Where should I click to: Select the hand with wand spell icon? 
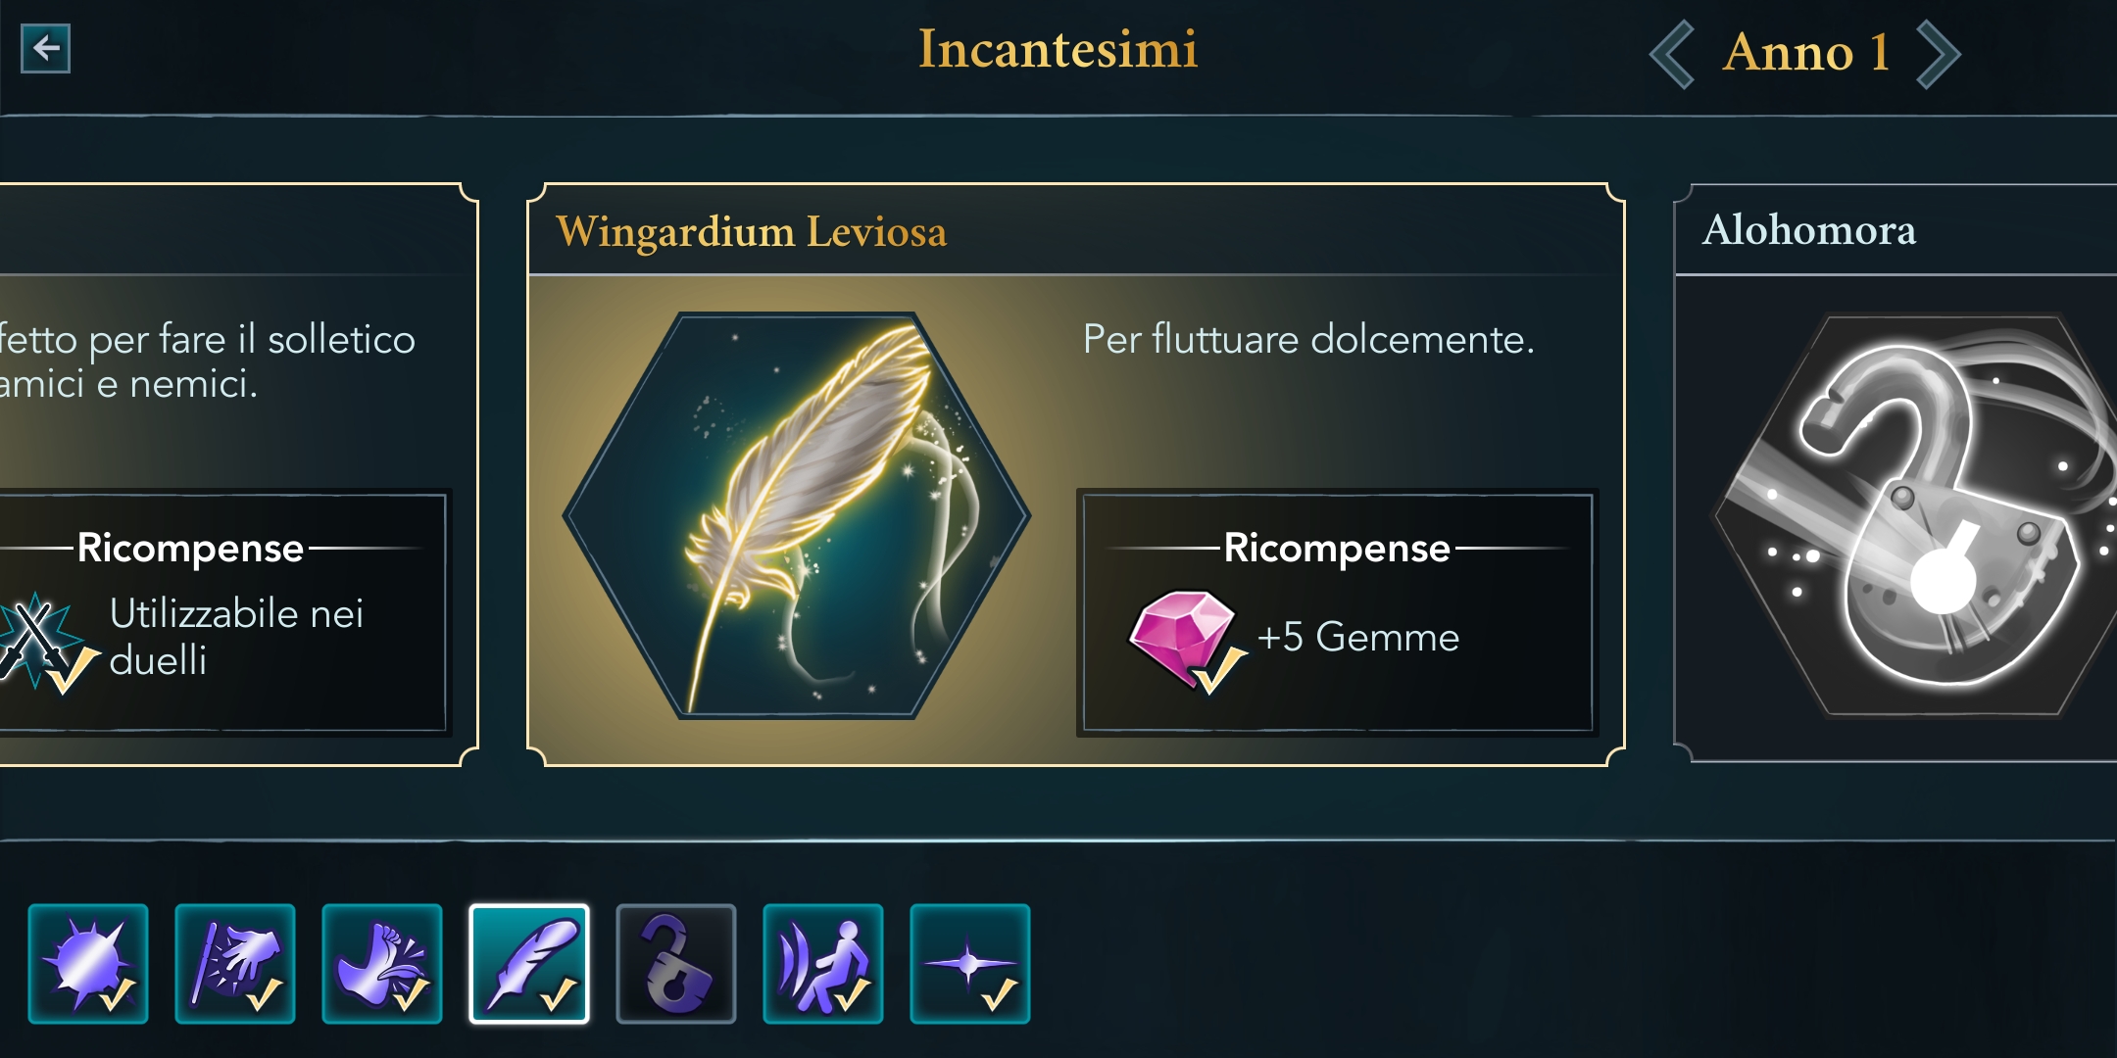click(x=235, y=964)
